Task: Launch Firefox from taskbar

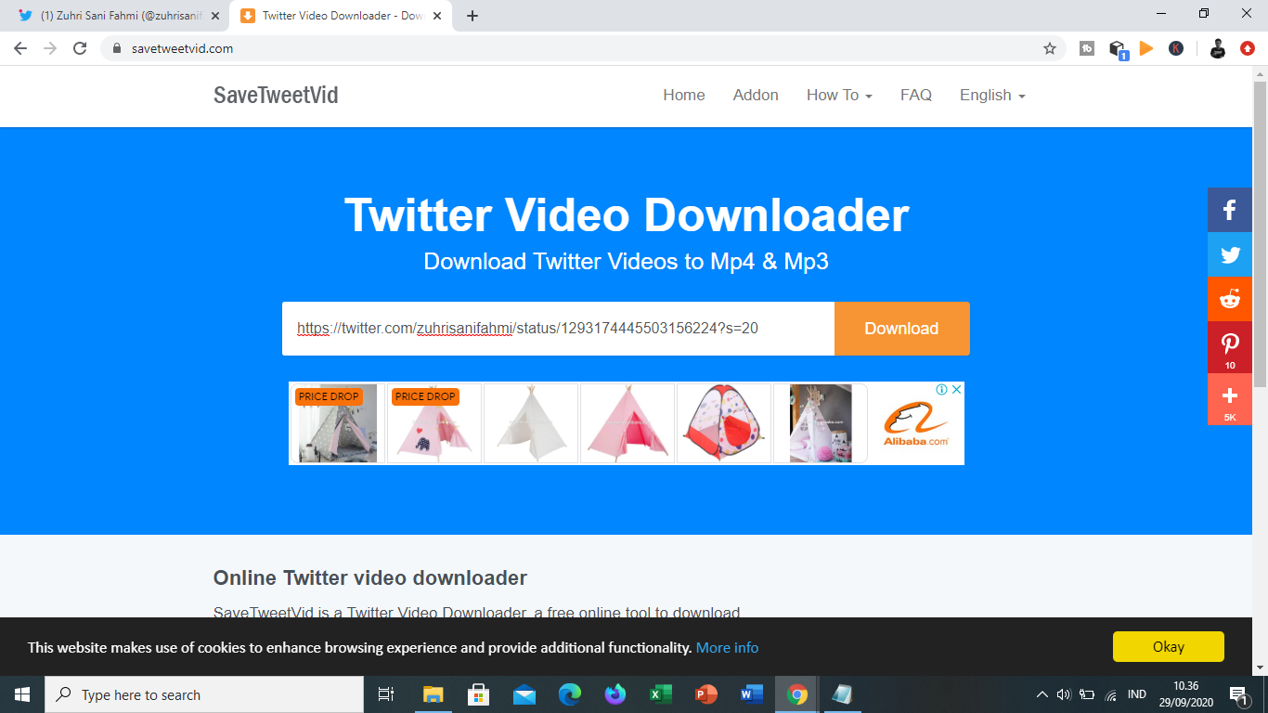Action: click(x=615, y=694)
